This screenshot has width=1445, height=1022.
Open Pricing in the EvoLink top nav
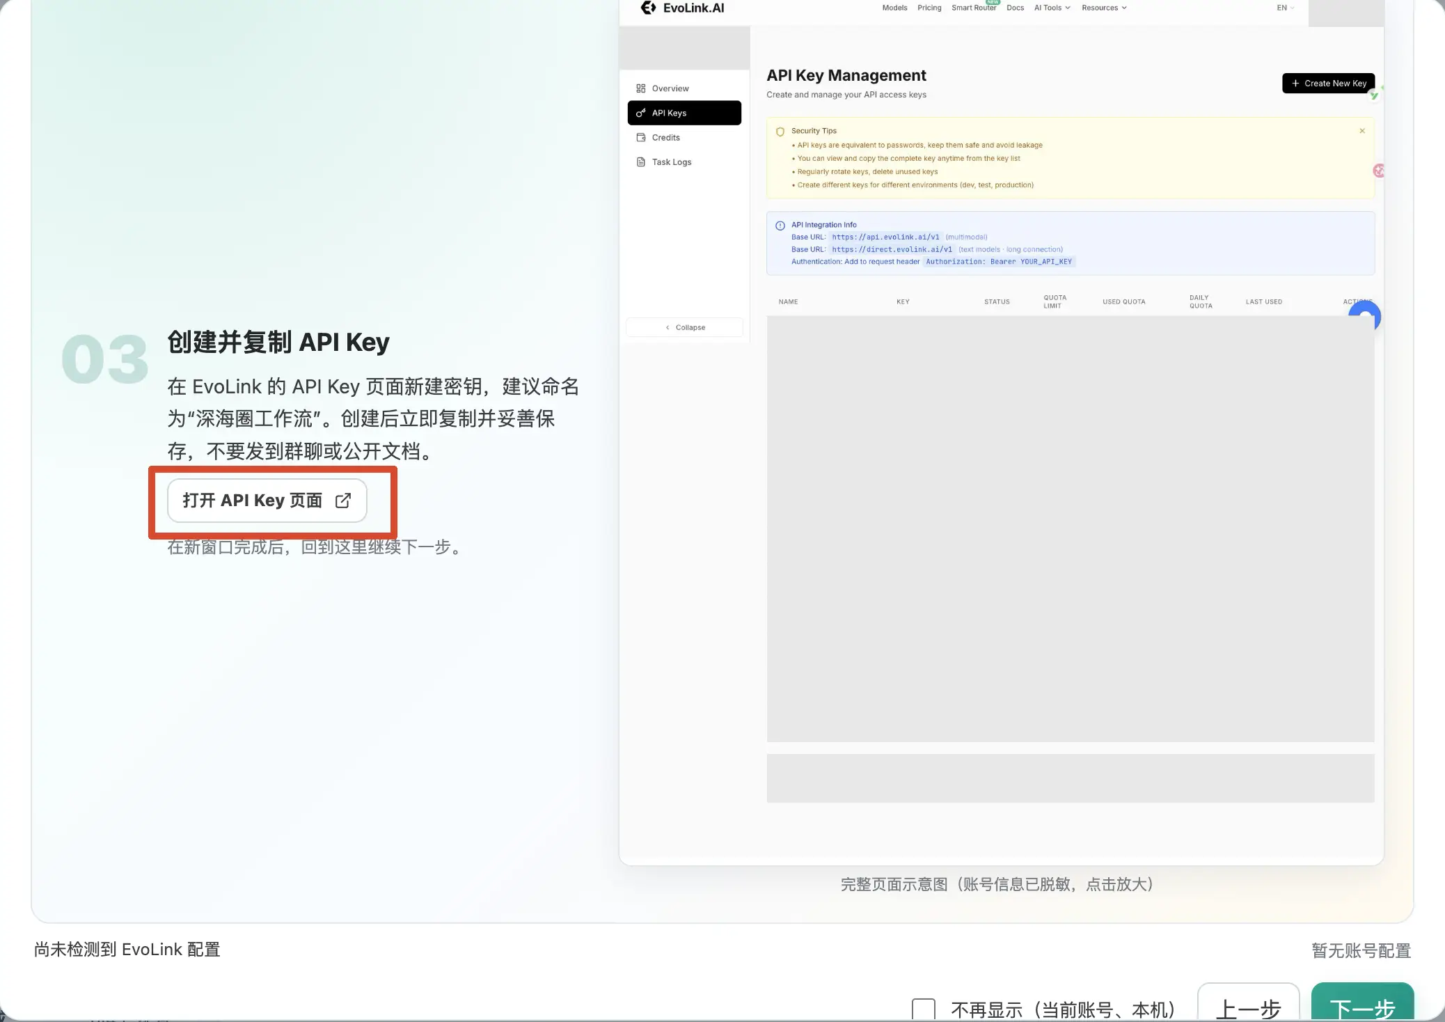click(929, 8)
